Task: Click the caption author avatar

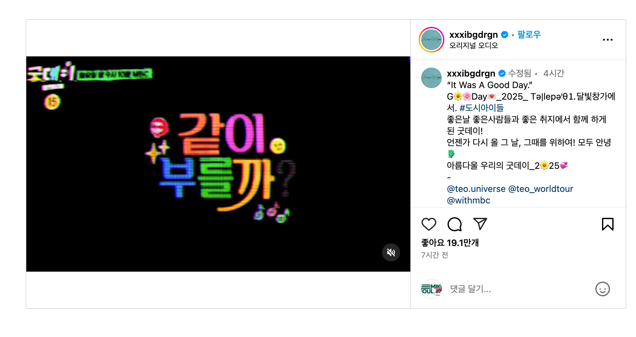Action: click(431, 78)
